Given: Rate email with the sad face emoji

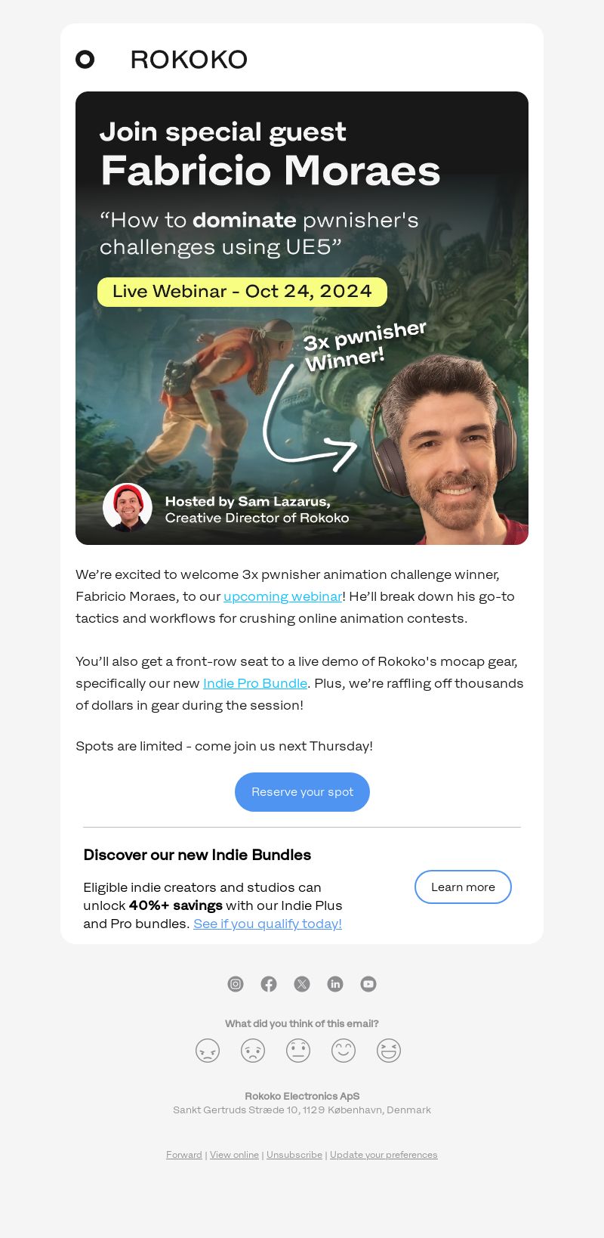Looking at the screenshot, I should click(253, 1051).
